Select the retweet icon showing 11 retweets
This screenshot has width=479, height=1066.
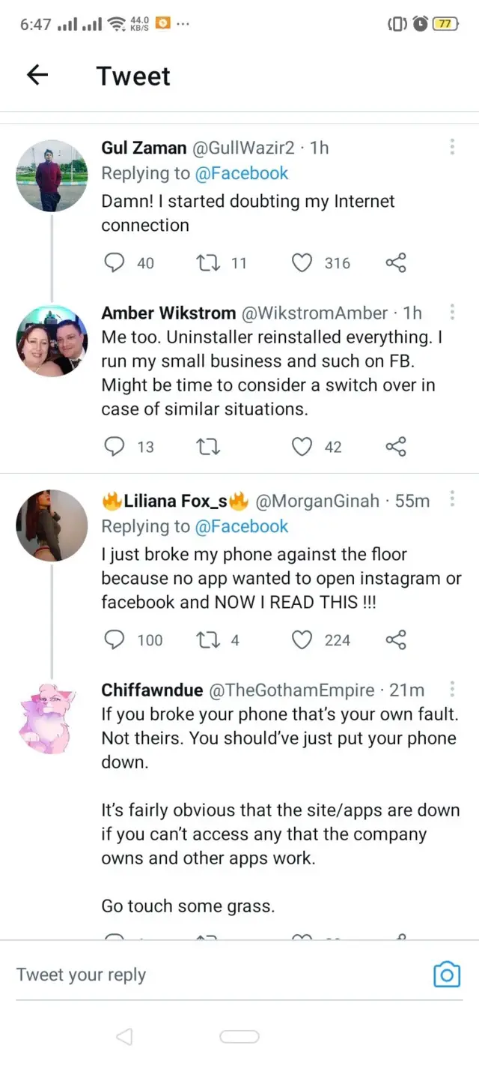209,263
